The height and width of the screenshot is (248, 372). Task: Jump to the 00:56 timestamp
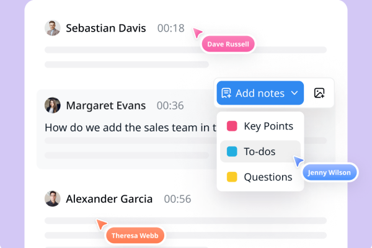(177, 199)
